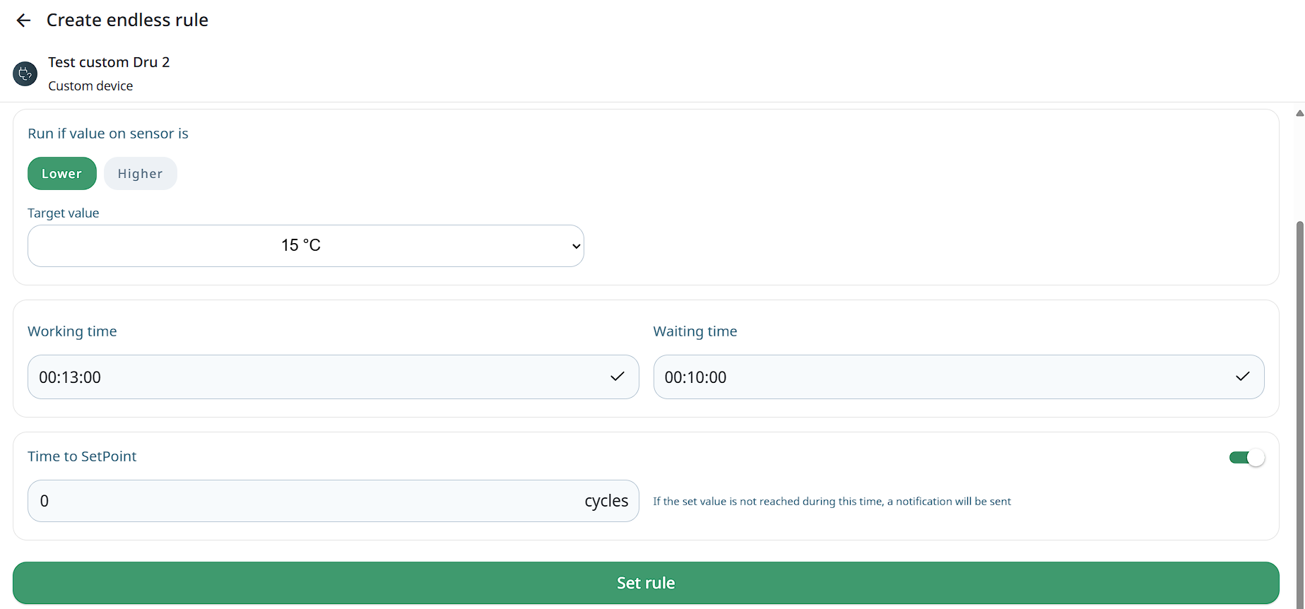Disable the Time to SetPoint switch
Image resolution: width=1305 pixels, height=609 pixels.
(x=1246, y=458)
